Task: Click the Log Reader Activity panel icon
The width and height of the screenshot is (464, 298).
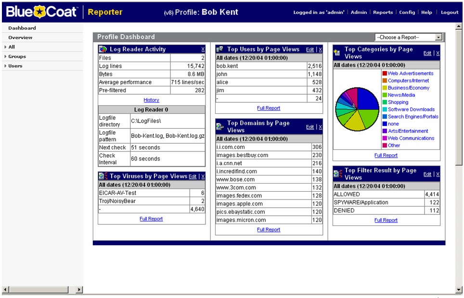Action: 103,49
